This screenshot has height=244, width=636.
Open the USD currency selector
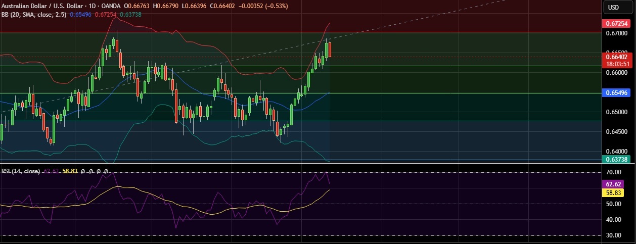click(x=613, y=7)
